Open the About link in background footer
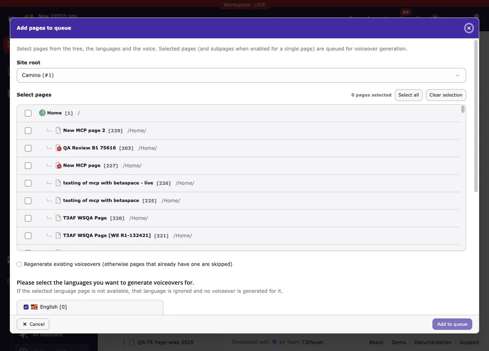Viewport: 489px width, 351px height. pyautogui.click(x=376, y=342)
